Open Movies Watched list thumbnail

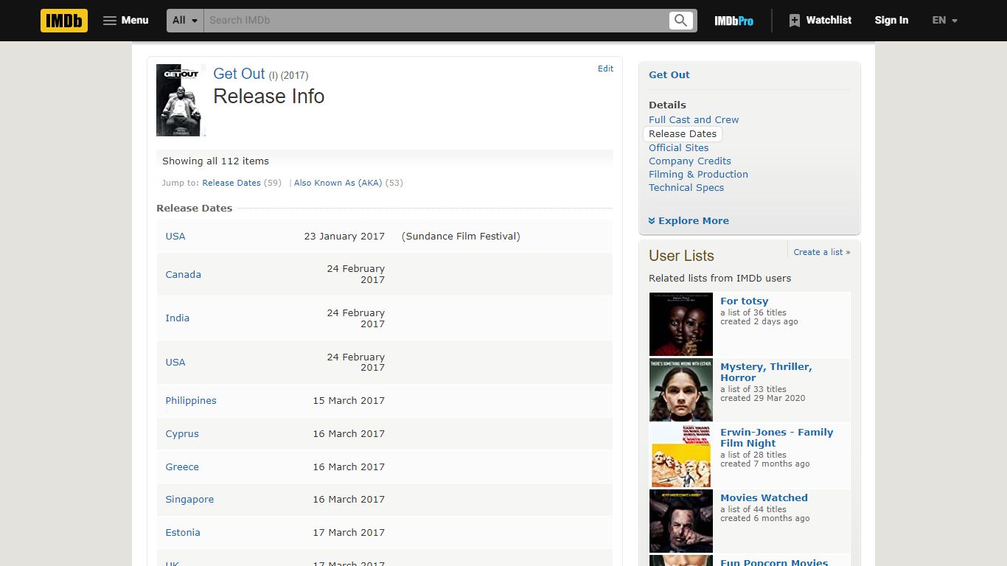click(681, 521)
